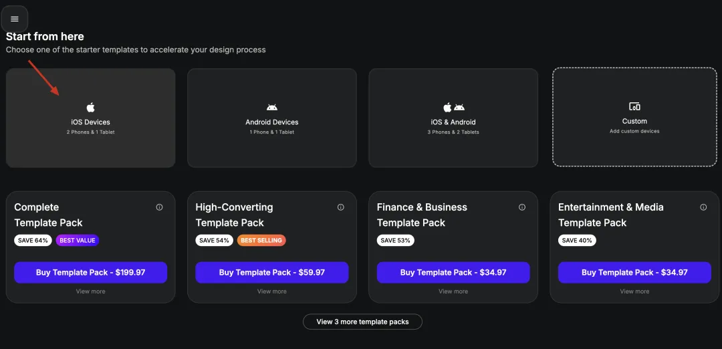View more under High-Converting Template Pack

[x=272, y=292]
